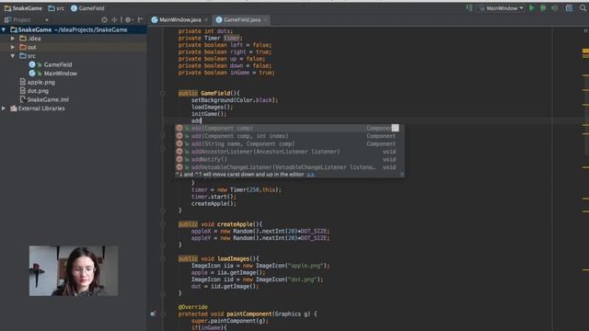Close the GameField.java tab

coord(266,20)
